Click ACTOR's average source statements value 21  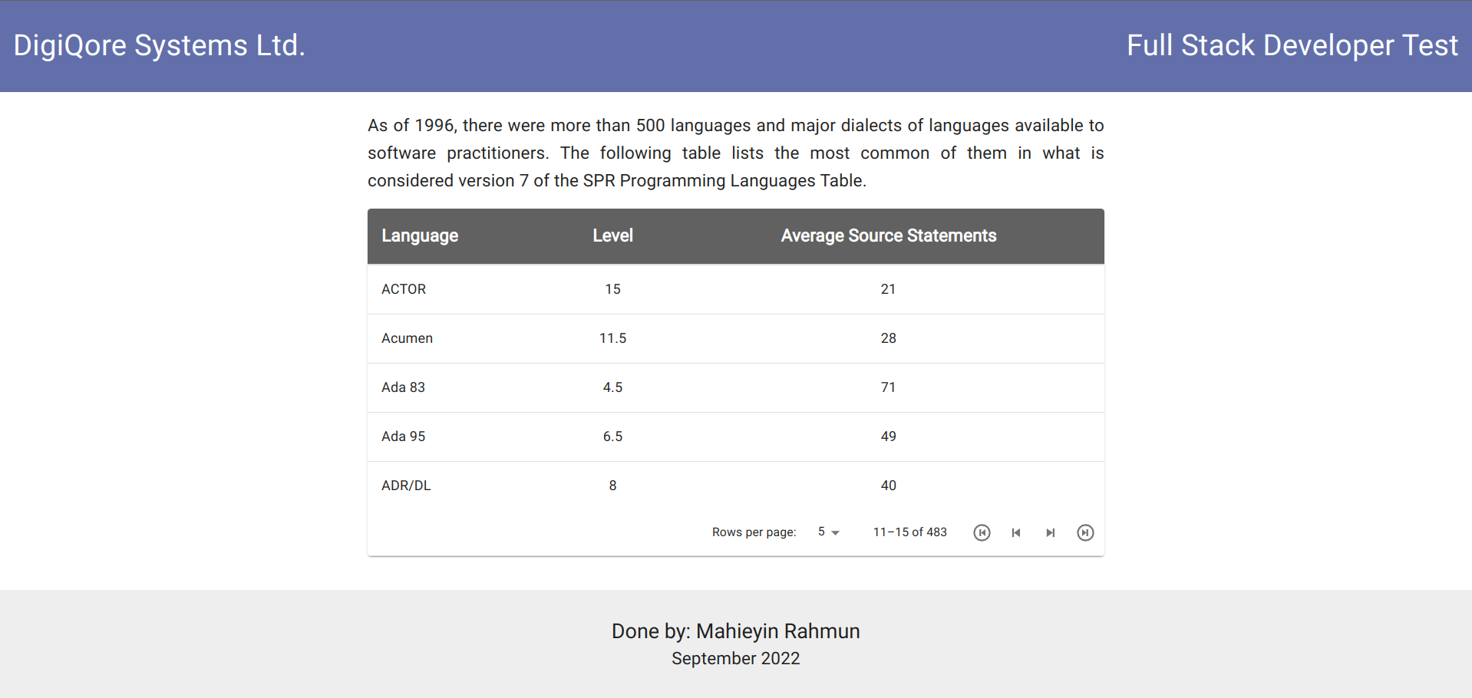coord(888,289)
